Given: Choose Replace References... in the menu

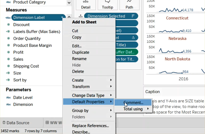Looking at the screenshot, I should pos(91,126).
